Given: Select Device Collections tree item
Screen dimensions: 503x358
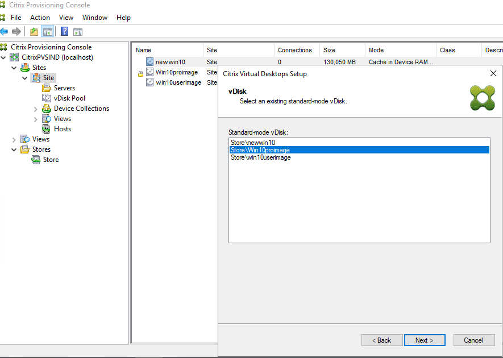Looking at the screenshot, I should (x=81, y=109).
